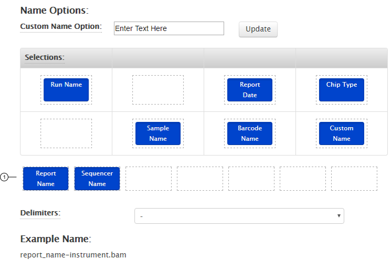This screenshot has width=392, height=269.
Task: Open the Delimiters dropdown
Action: pos(239,216)
